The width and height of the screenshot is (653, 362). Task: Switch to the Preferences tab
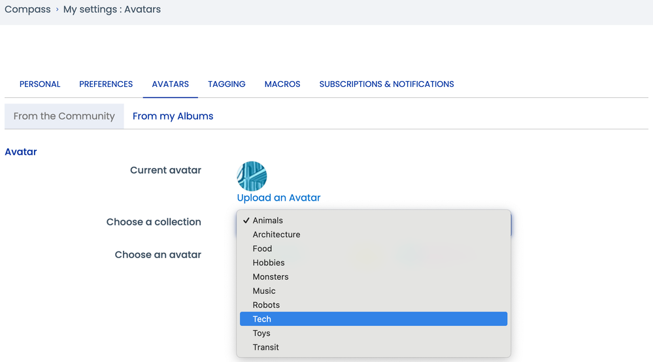click(106, 84)
